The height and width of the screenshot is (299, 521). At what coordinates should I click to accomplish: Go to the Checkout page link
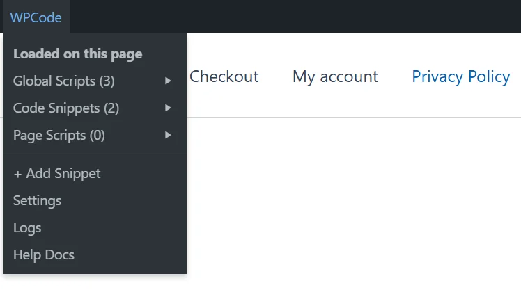pyautogui.click(x=224, y=76)
